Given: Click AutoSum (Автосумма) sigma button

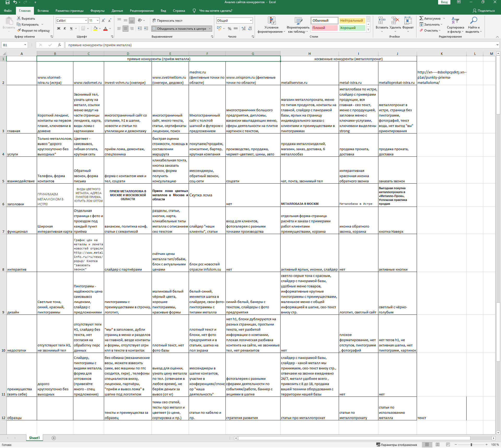Looking at the screenshot, I should coord(430,18).
